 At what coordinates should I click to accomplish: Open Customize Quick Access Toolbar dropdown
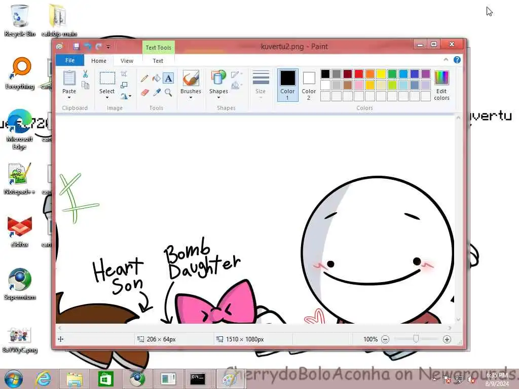click(x=108, y=47)
